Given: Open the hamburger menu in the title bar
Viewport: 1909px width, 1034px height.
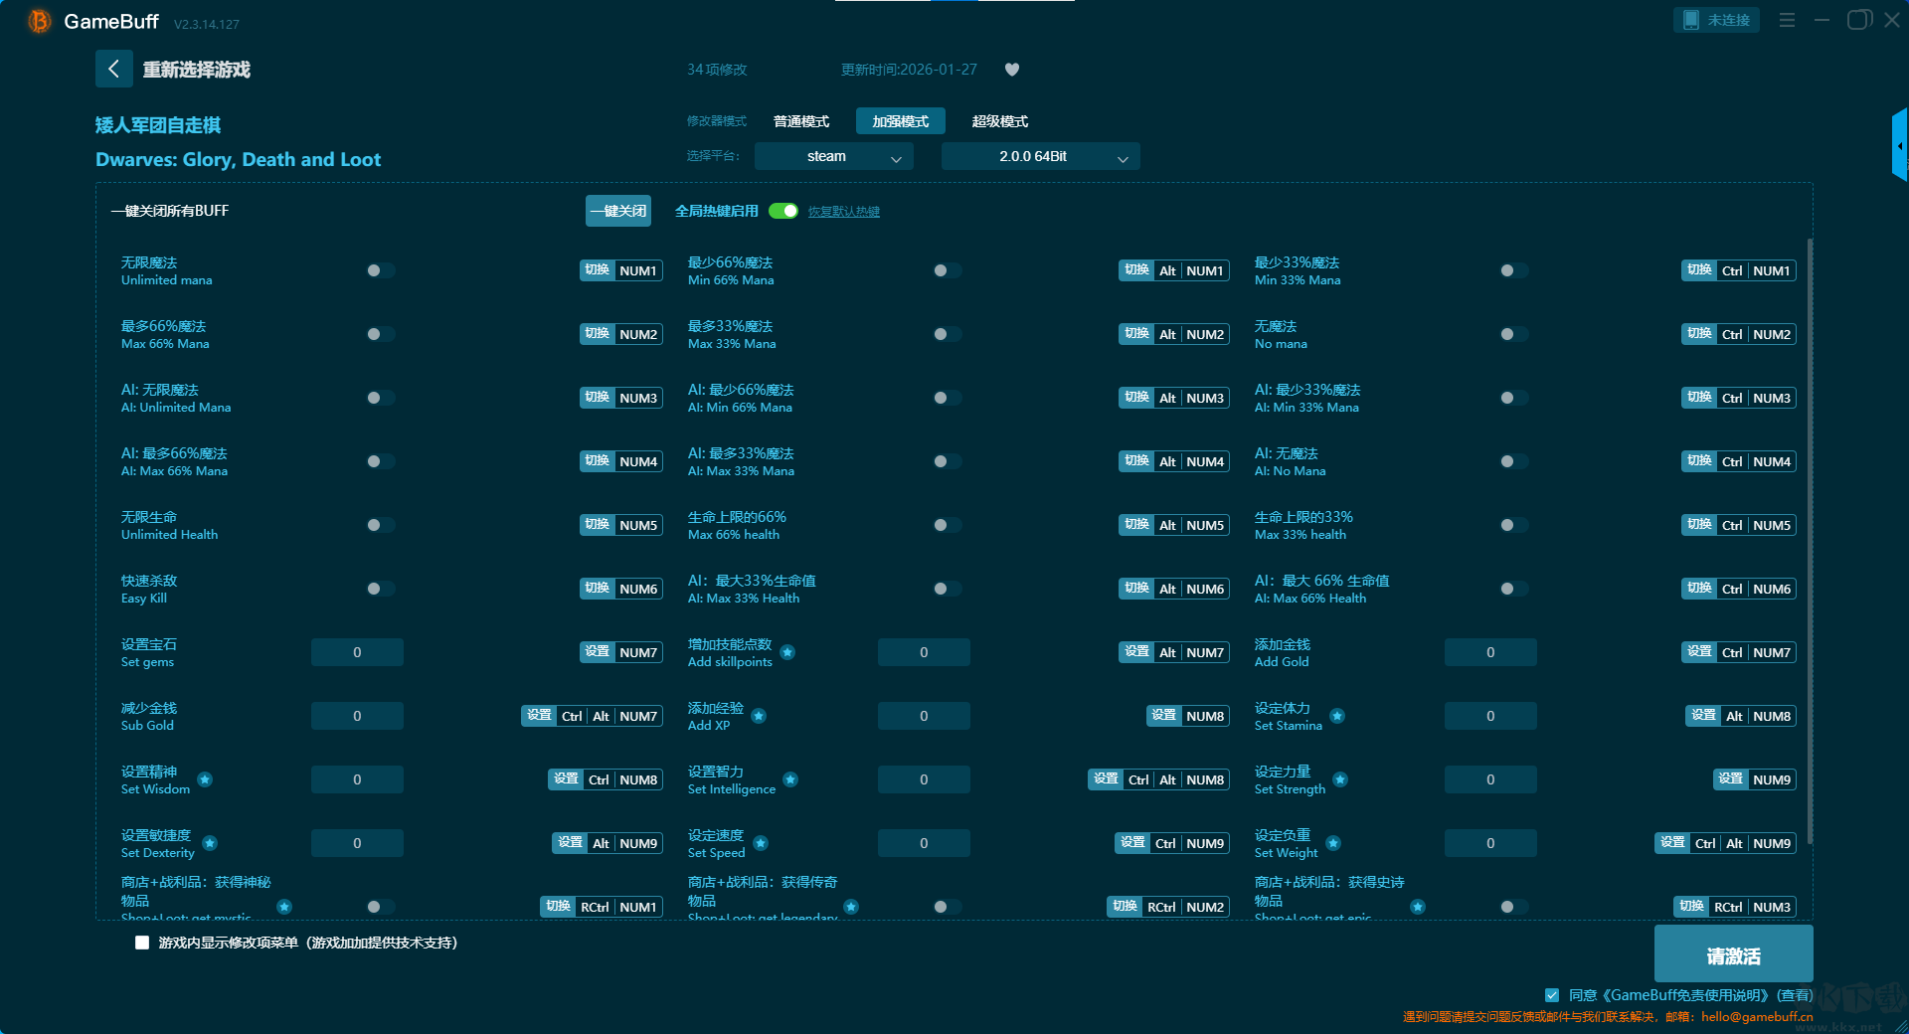Looking at the screenshot, I should (1787, 20).
